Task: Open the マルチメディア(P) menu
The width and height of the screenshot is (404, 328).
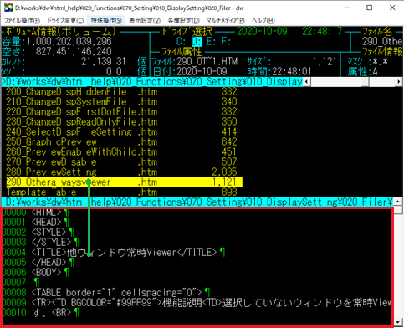Action: 225,20
